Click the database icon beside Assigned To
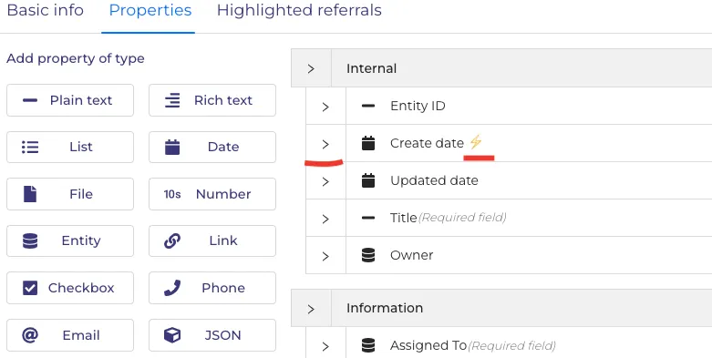The width and height of the screenshot is (712, 358). tap(368, 345)
